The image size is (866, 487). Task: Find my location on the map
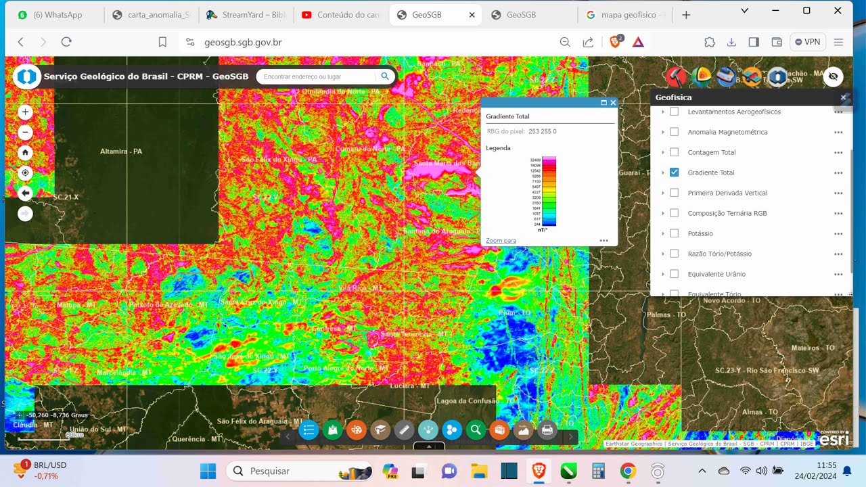(25, 173)
